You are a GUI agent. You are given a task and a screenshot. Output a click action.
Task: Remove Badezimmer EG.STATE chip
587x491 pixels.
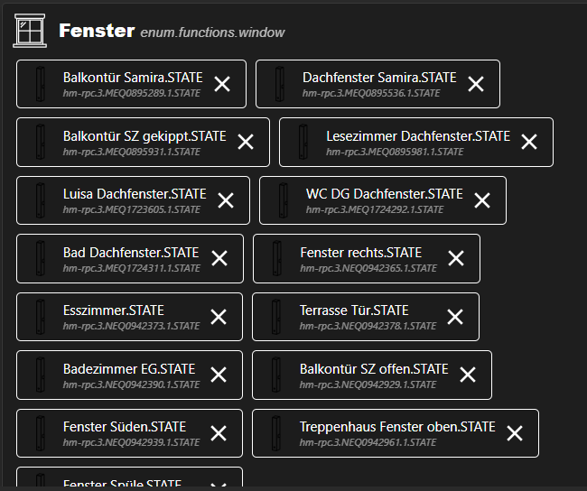[219, 375]
